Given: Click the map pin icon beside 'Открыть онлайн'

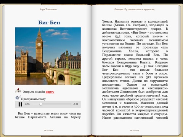Looking at the screenshot, I should (x=18, y=91).
